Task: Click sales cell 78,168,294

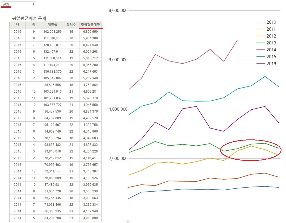Action: pyautogui.click(x=53, y=138)
